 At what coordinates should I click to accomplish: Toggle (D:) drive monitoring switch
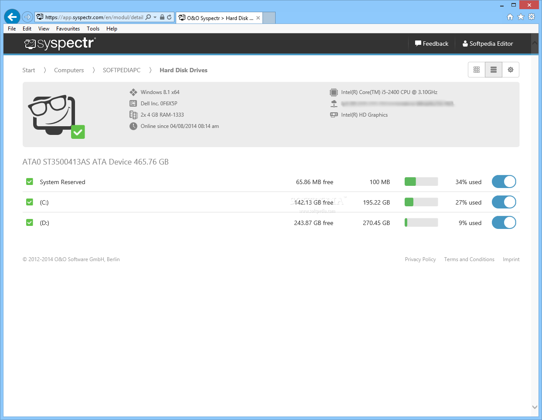[504, 222]
